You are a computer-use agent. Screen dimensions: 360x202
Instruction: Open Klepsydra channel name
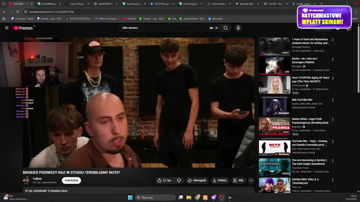tap(297, 127)
